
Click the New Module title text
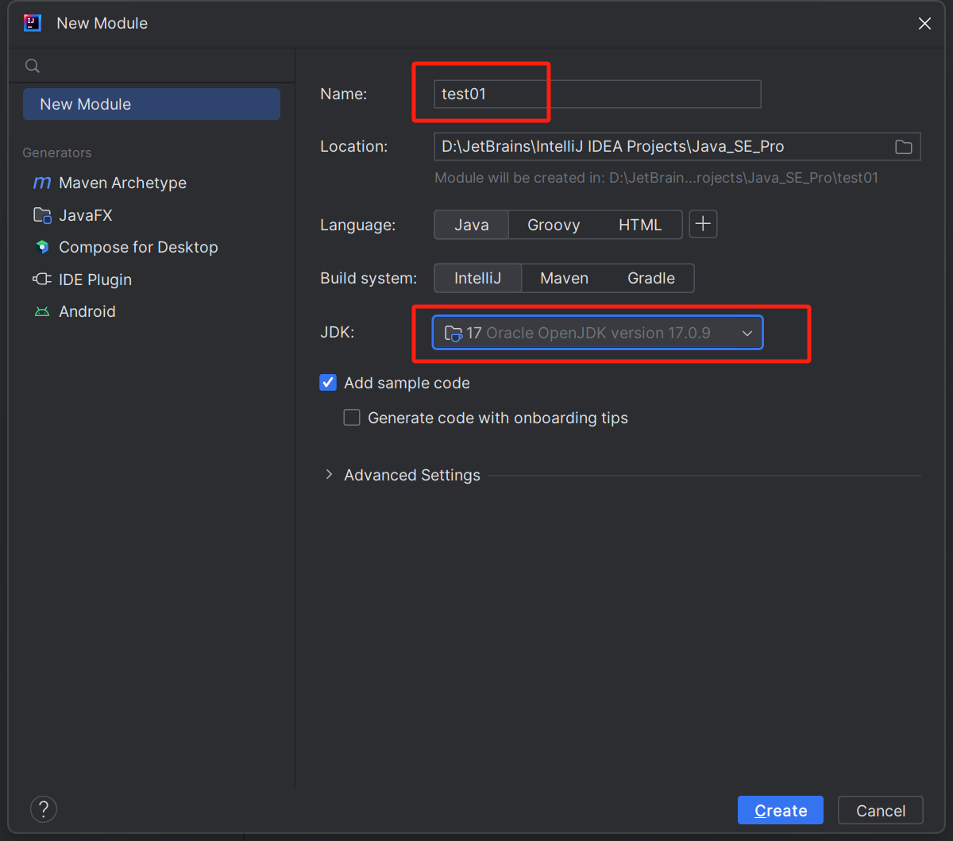(102, 23)
